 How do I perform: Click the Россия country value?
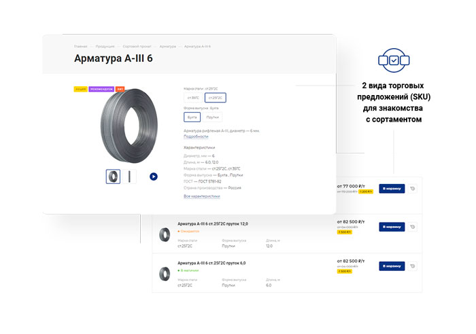[235, 188]
